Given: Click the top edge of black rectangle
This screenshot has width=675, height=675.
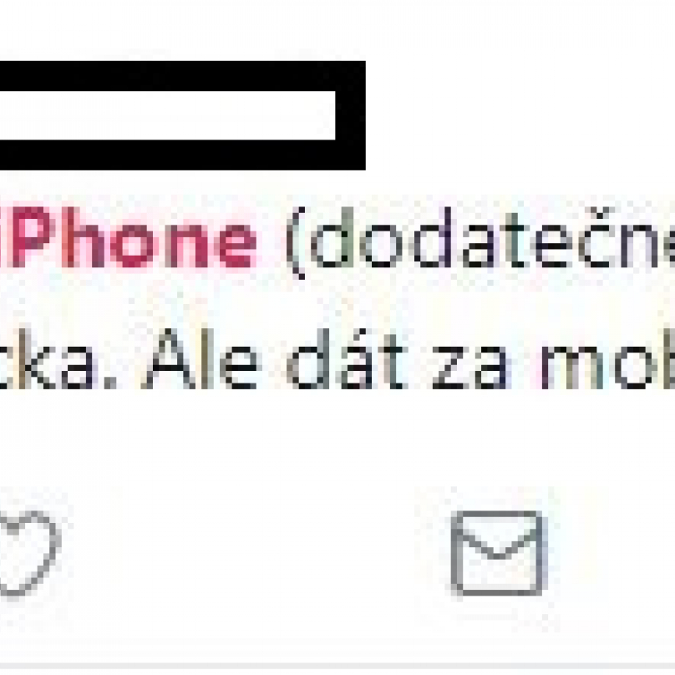Looking at the screenshot, I should pos(182,76).
